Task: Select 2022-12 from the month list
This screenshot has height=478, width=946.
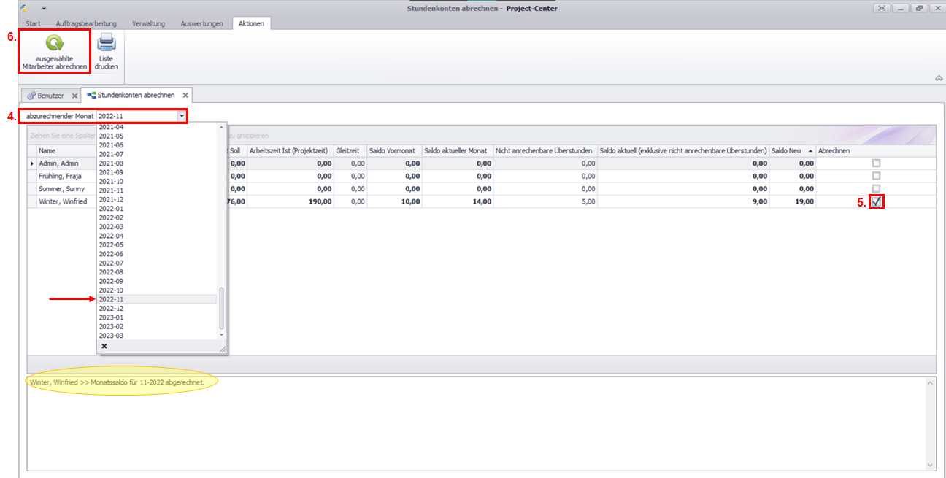Action: coord(111,309)
